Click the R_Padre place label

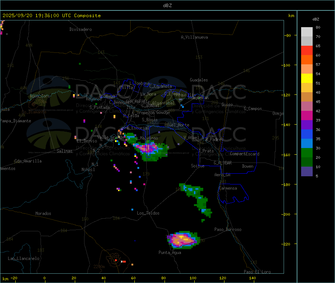(x=213, y=139)
